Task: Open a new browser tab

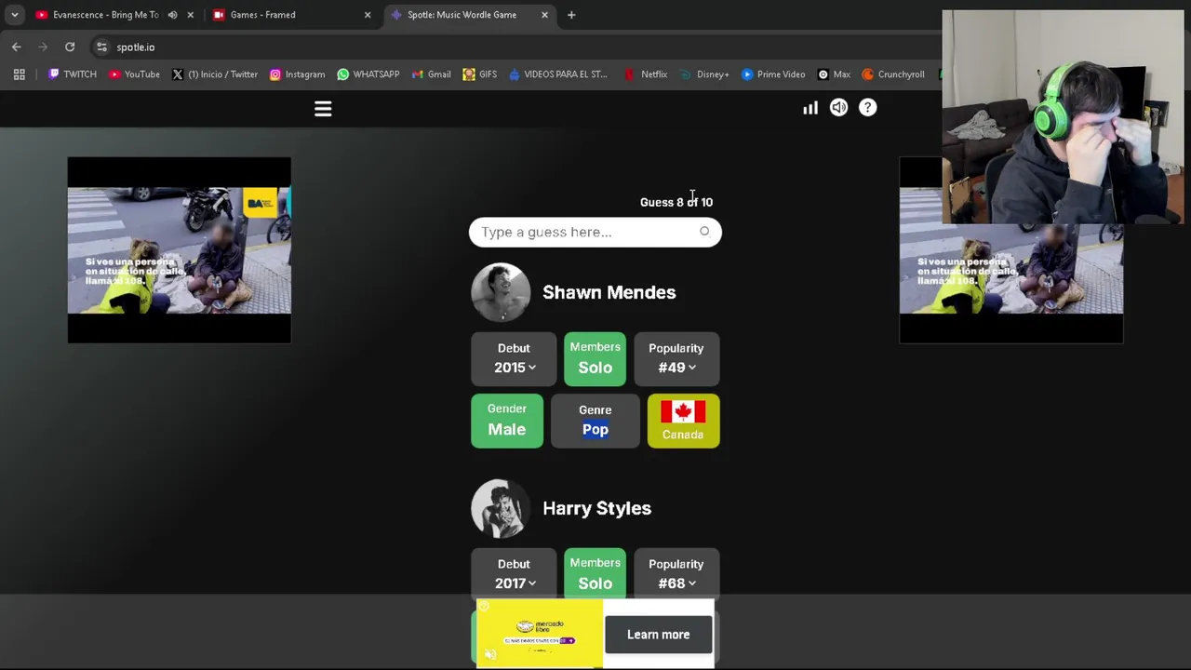Action: pos(571,15)
